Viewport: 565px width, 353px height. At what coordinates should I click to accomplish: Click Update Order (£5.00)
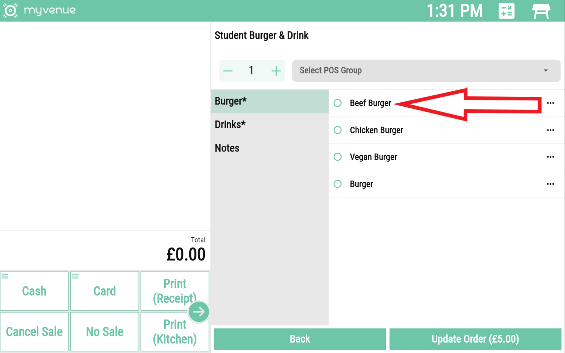tap(475, 339)
